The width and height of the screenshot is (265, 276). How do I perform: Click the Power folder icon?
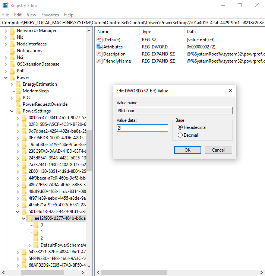pyautogui.click(x=12, y=77)
